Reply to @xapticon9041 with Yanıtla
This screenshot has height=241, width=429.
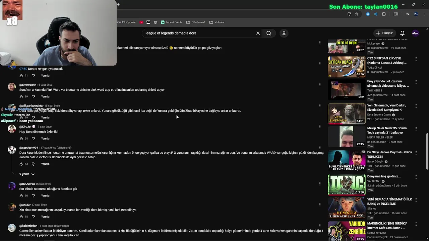click(45, 164)
